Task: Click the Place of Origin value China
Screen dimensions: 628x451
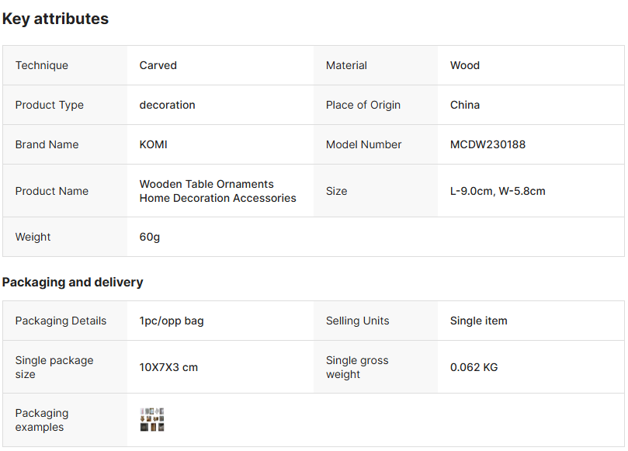Action: tap(465, 105)
